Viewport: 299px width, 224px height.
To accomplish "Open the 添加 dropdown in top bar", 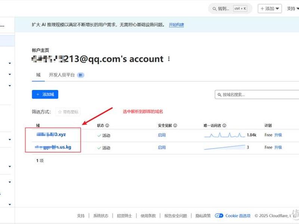I will [269, 9].
